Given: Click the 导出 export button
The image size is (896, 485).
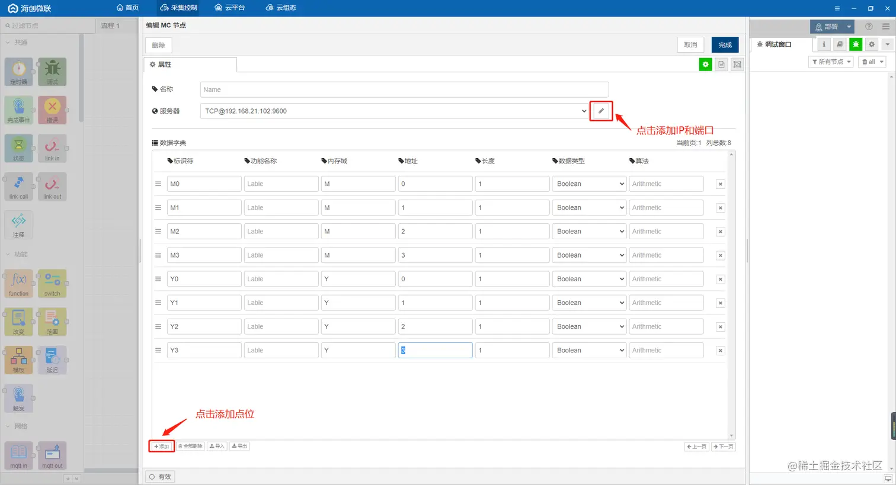Looking at the screenshot, I should point(239,447).
